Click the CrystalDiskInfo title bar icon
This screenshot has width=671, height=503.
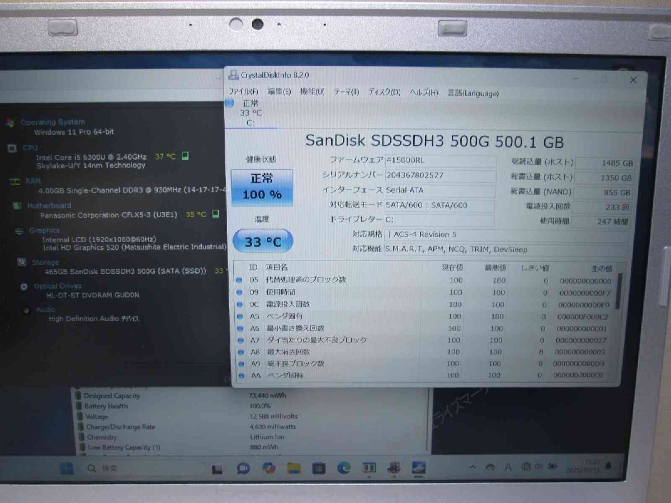233,74
